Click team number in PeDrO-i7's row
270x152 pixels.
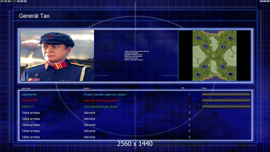point(189,107)
